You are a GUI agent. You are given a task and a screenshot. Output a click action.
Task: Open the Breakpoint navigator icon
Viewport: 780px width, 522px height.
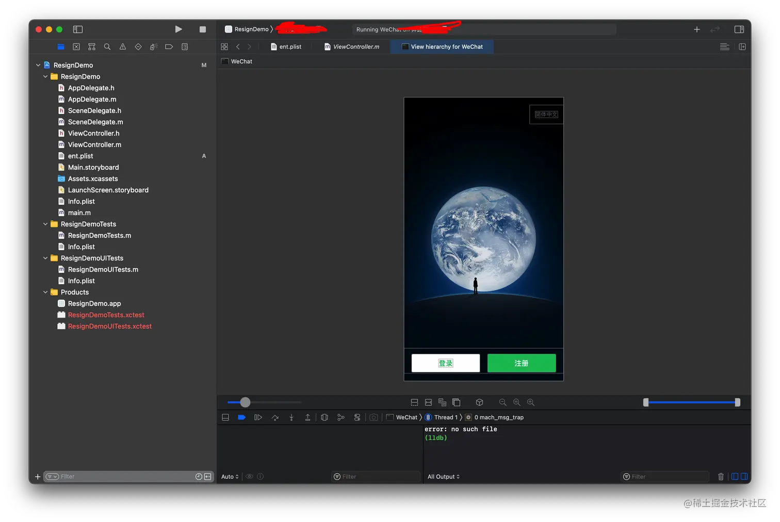pyautogui.click(x=169, y=47)
